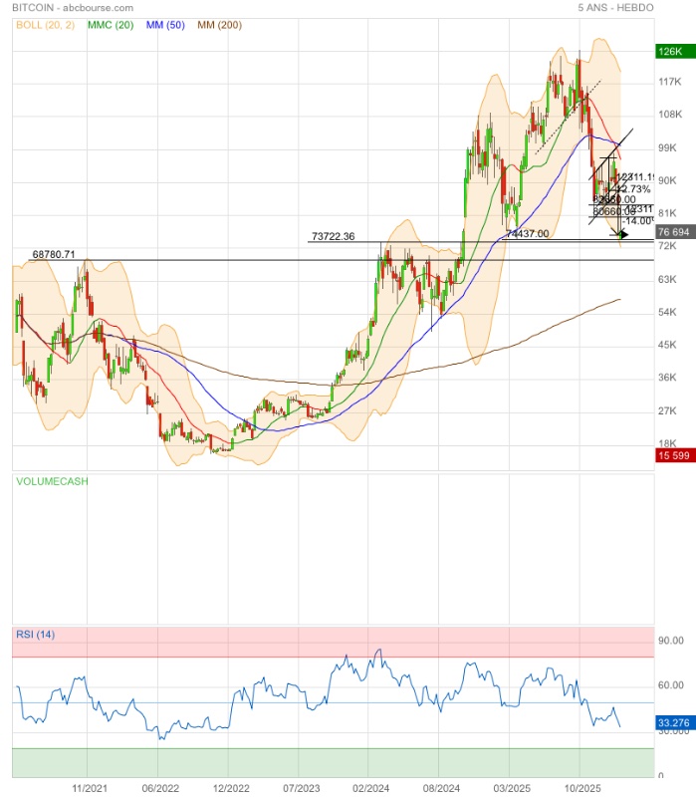Open the RSI (14) indicator label

[x=35, y=635]
